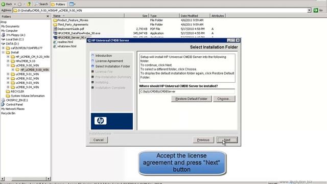Select the HPUCMDB_Server_90 application icon
This screenshot has width=327, height=184.
(x=55, y=37)
